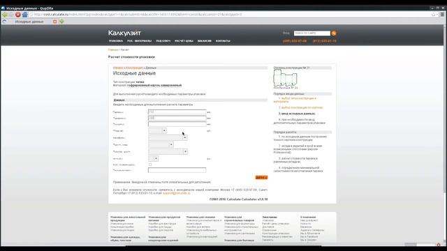Click the Калкулэйт site logo
This screenshot has width=447, height=251.
point(124,33)
